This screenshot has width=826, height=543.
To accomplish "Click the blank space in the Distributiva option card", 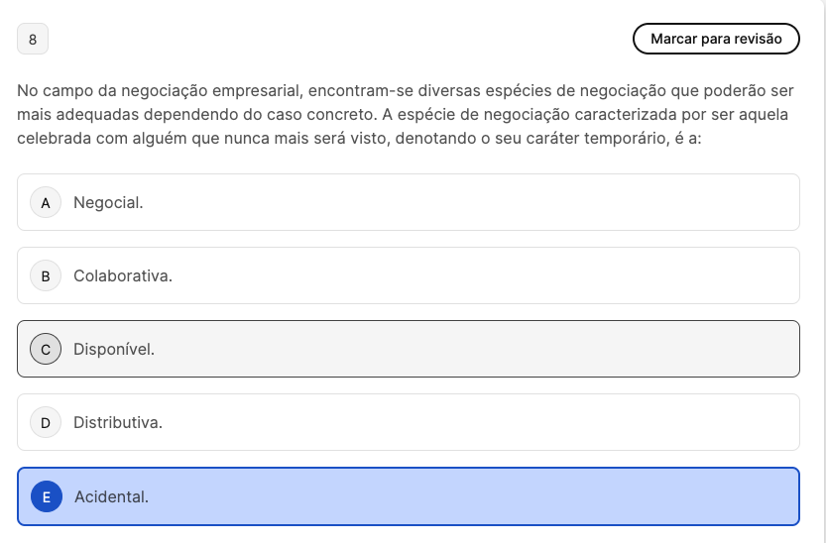I will pyautogui.click(x=479, y=422).
